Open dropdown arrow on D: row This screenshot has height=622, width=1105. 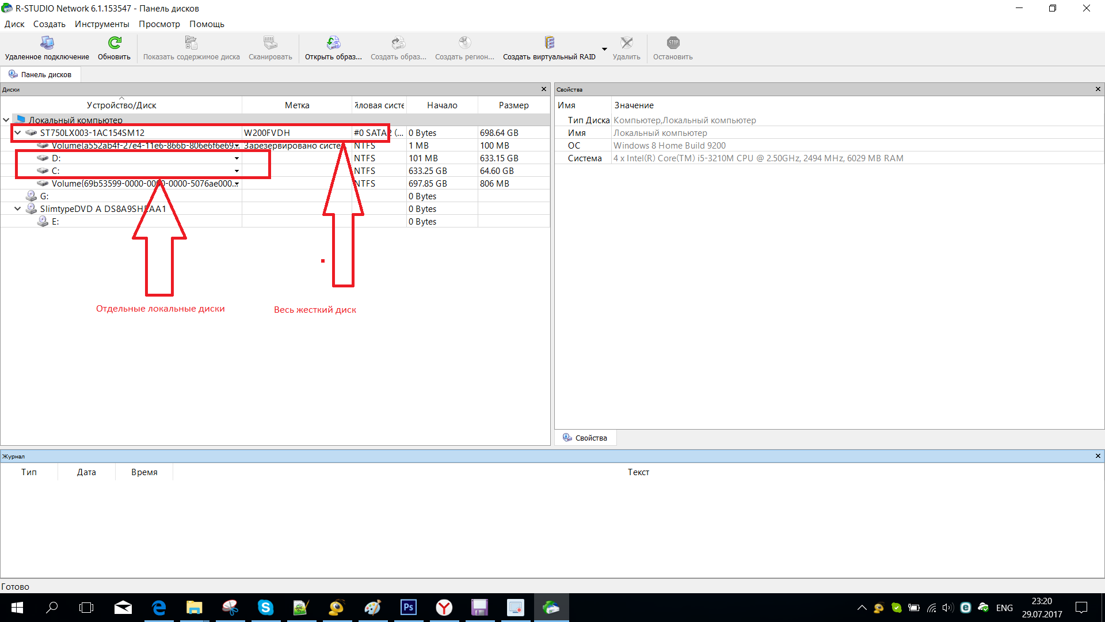tap(237, 158)
